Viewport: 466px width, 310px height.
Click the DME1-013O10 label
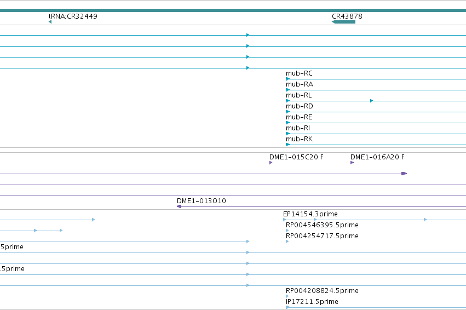[201, 201]
